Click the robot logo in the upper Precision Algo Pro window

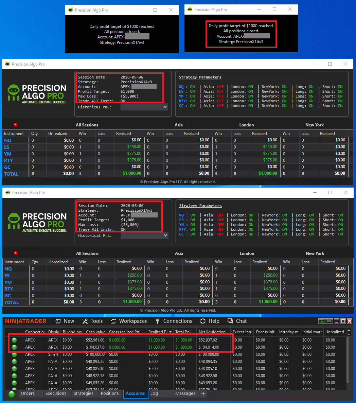pos(14,92)
